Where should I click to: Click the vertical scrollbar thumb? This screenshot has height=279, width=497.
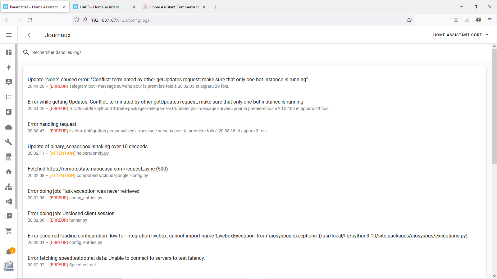click(494, 105)
